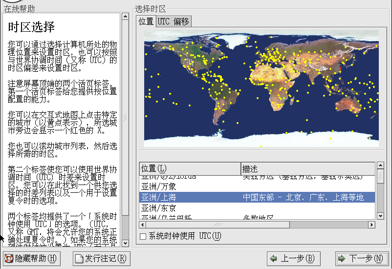Viewport: 392px width, 269px height.
Task: Click the right arrow icon on 下一步 button
Action: pos(342,259)
